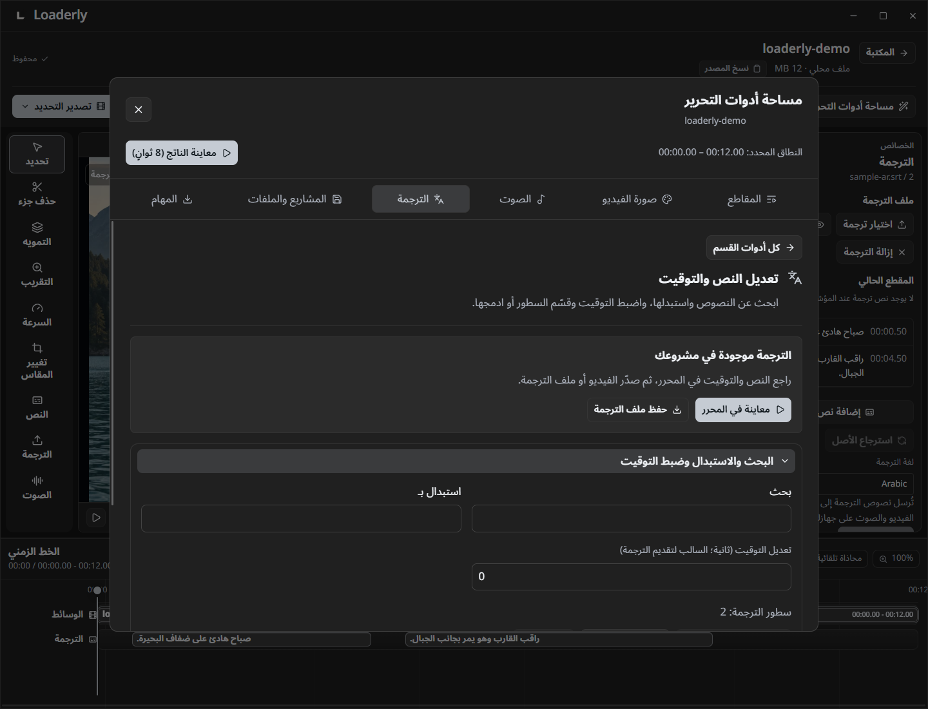Click معاينة الناتج (8 ثوانٍ) button

click(182, 153)
